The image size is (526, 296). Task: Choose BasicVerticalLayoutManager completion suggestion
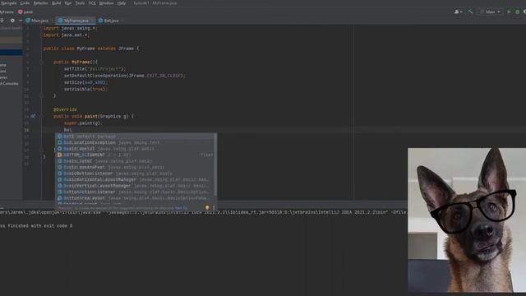[x=136, y=186]
